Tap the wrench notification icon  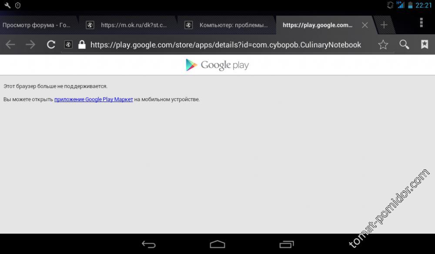click(x=7, y=5)
